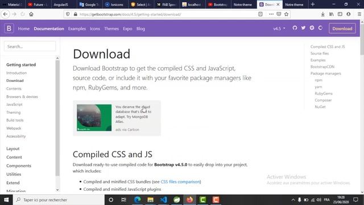
Task: Click ads via Carbon link
Action: [127, 129]
